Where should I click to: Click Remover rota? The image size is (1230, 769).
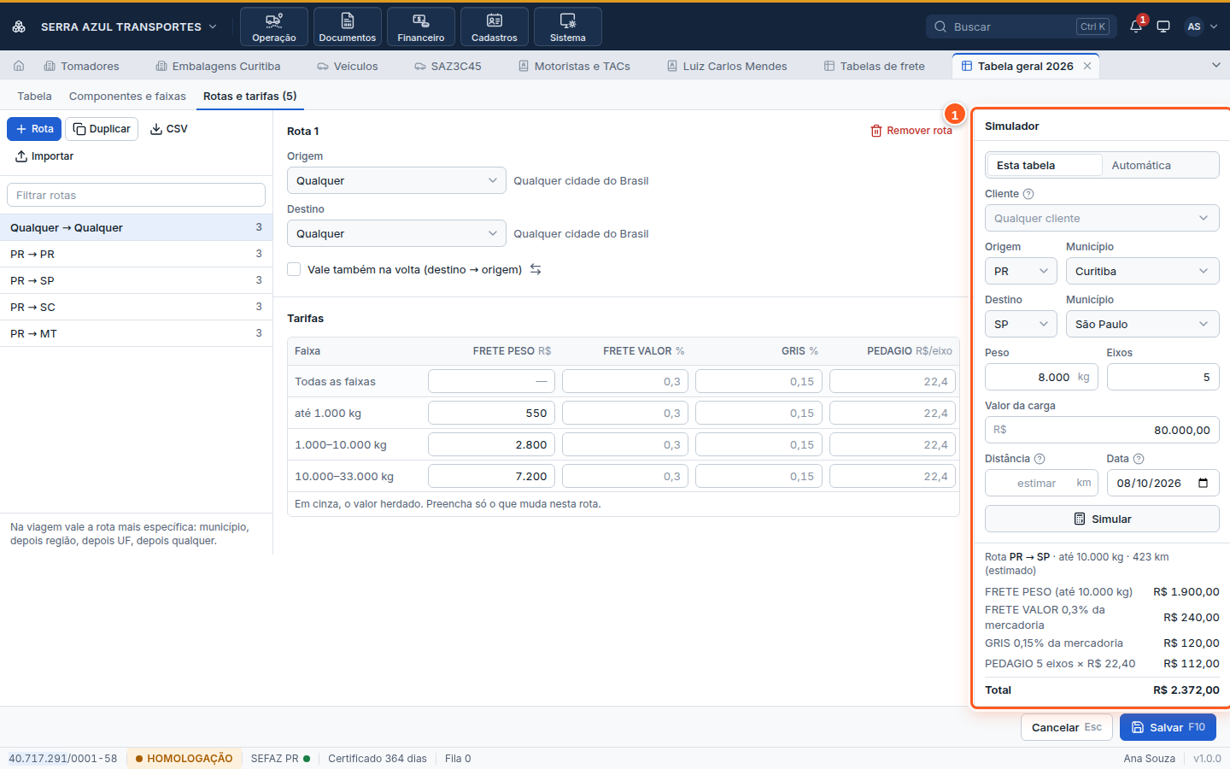(x=911, y=131)
